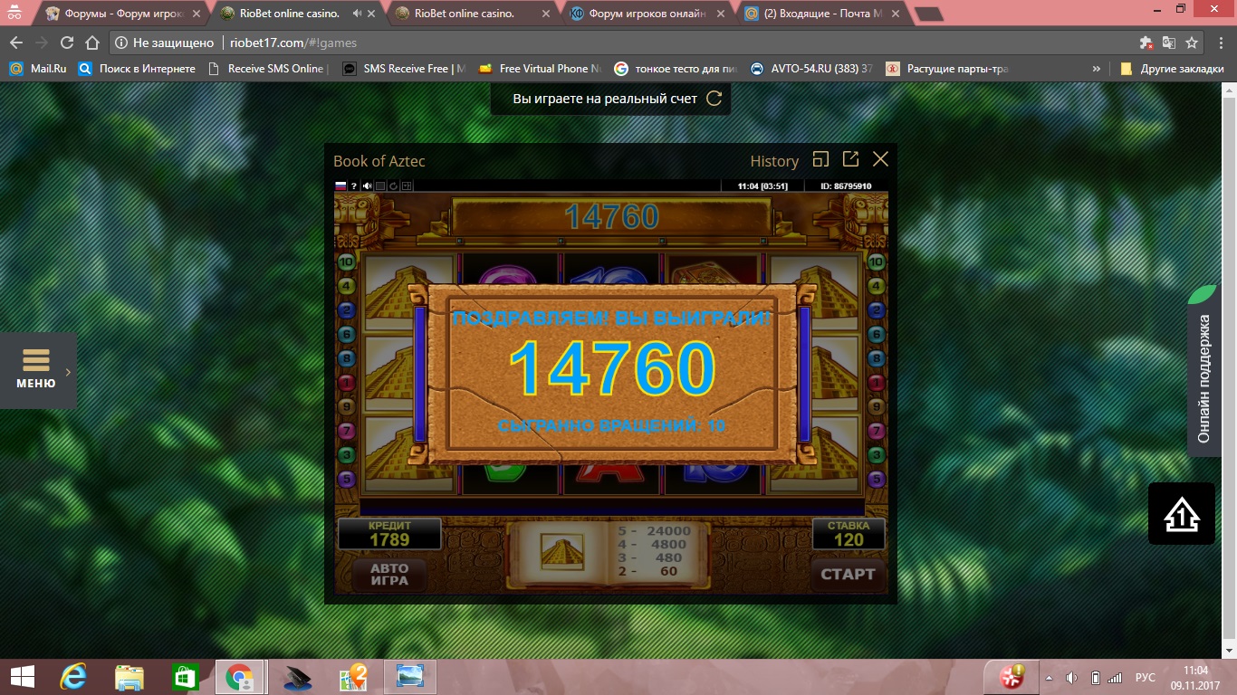Open the AVTO-54.RU bookmark
Image resolution: width=1237 pixels, height=695 pixels.
[x=810, y=69]
